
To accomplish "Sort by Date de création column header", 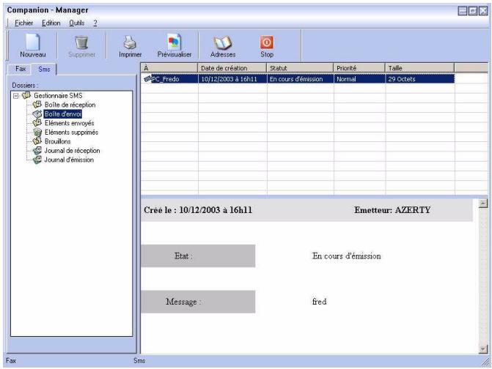I will click(232, 68).
